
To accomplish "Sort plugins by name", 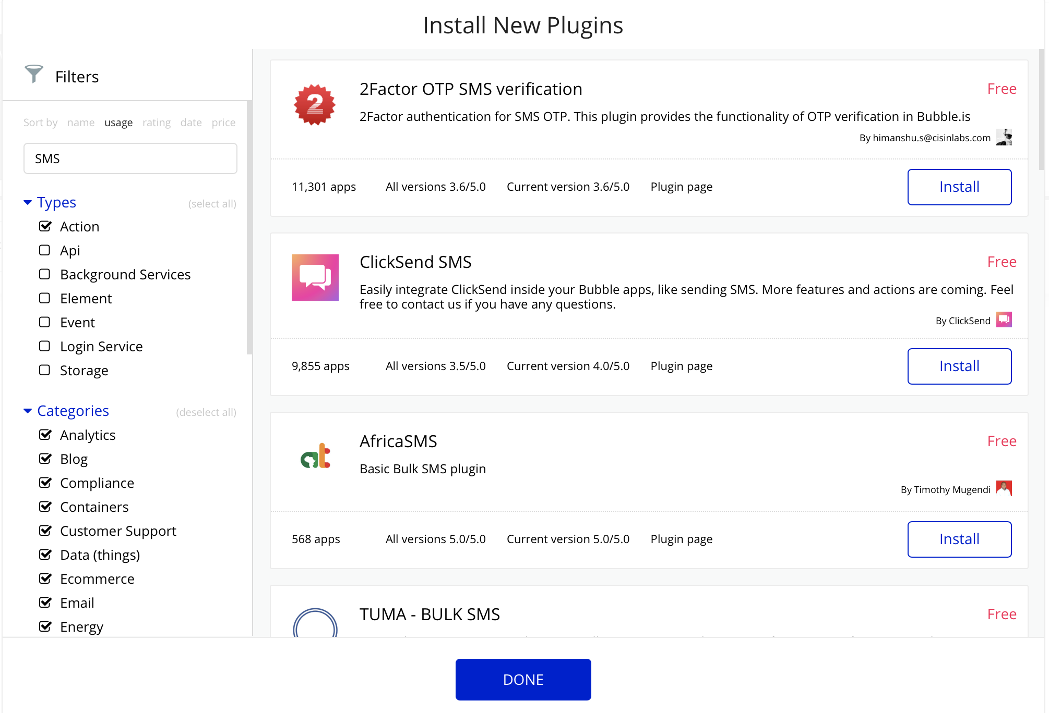I will coord(81,122).
